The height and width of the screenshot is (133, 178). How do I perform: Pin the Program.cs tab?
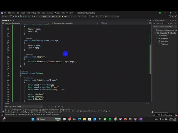11,20
